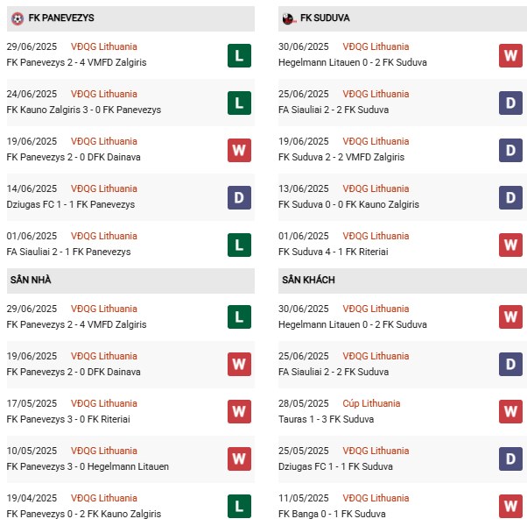Click W badge for Hegelmann 0-2 Suduva on 30/06 in top list
The image size is (527, 526).
click(x=511, y=56)
